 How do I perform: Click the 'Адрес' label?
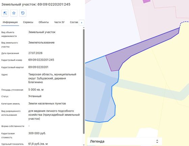4,75
